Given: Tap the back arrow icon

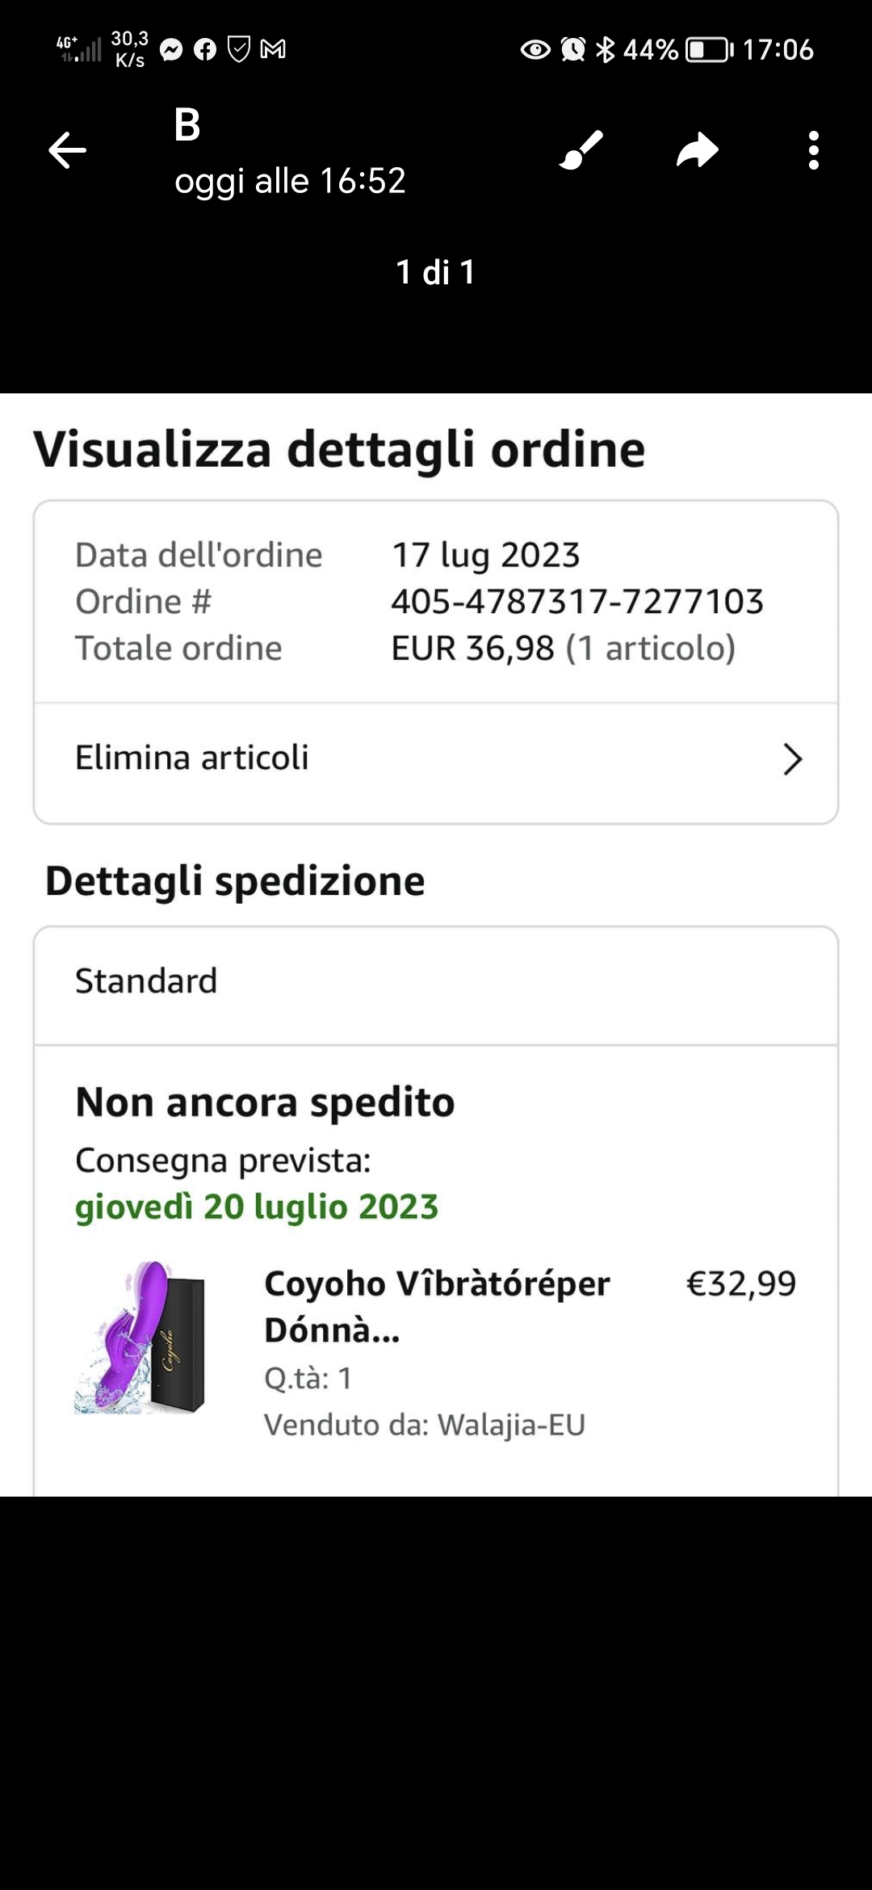Looking at the screenshot, I should point(67,150).
